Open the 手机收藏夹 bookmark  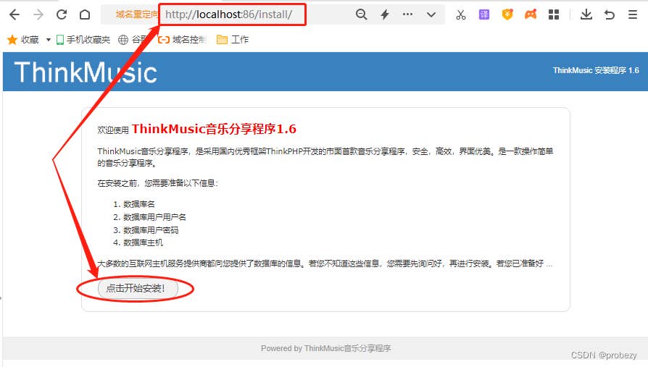tap(83, 40)
